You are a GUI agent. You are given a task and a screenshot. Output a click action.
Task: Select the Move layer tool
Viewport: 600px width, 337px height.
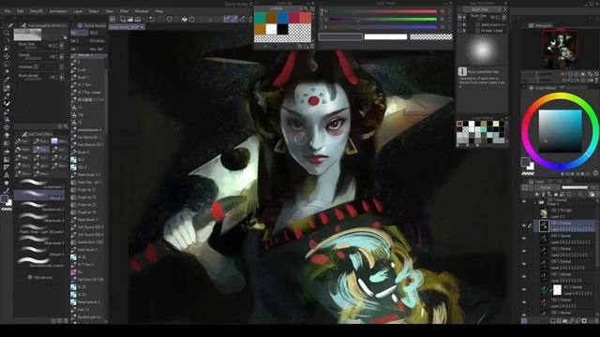tap(7, 56)
